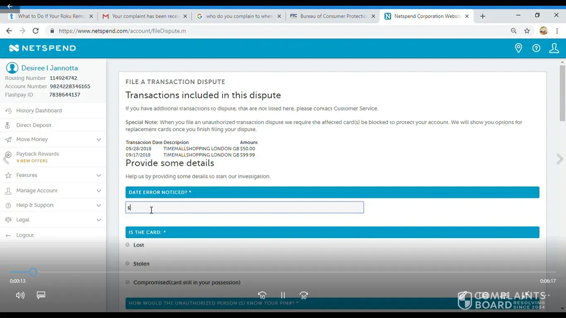This screenshot has width=566, height=318.
Task: Pause the video playback
Action: tap(283, 295)
